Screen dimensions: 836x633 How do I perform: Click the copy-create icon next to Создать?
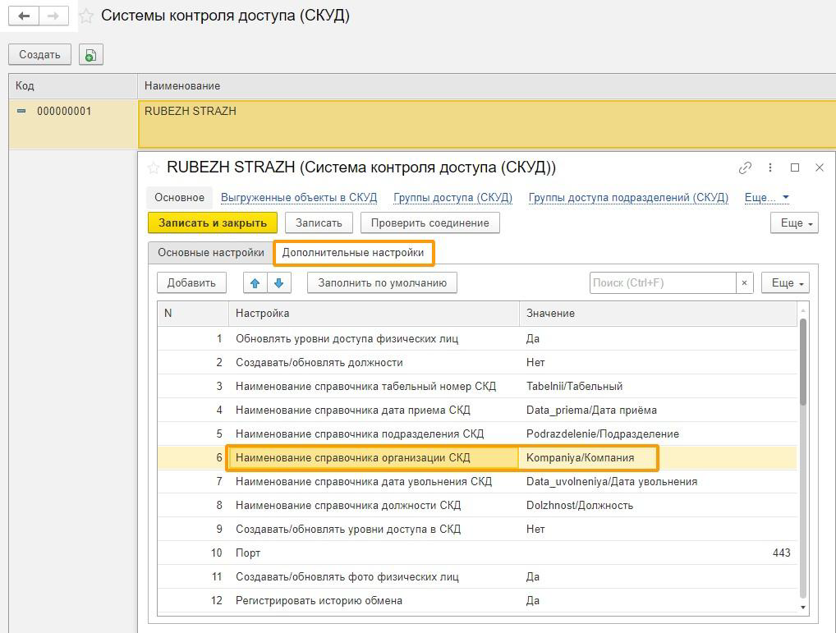(x=90, y=55)
